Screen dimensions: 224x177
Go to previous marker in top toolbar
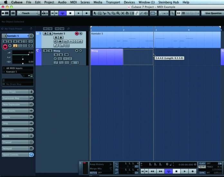coord(52,13)
